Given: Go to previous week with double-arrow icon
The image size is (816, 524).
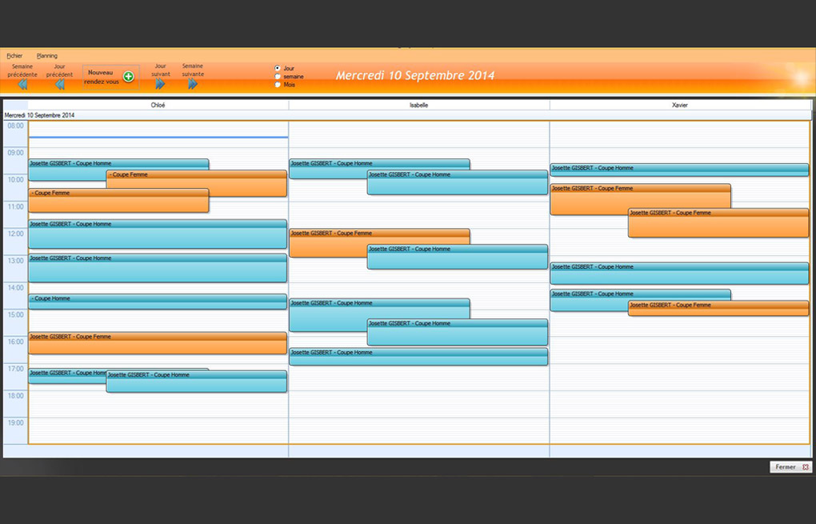Looking at the screenshot, I should click(x=22, y=85).
